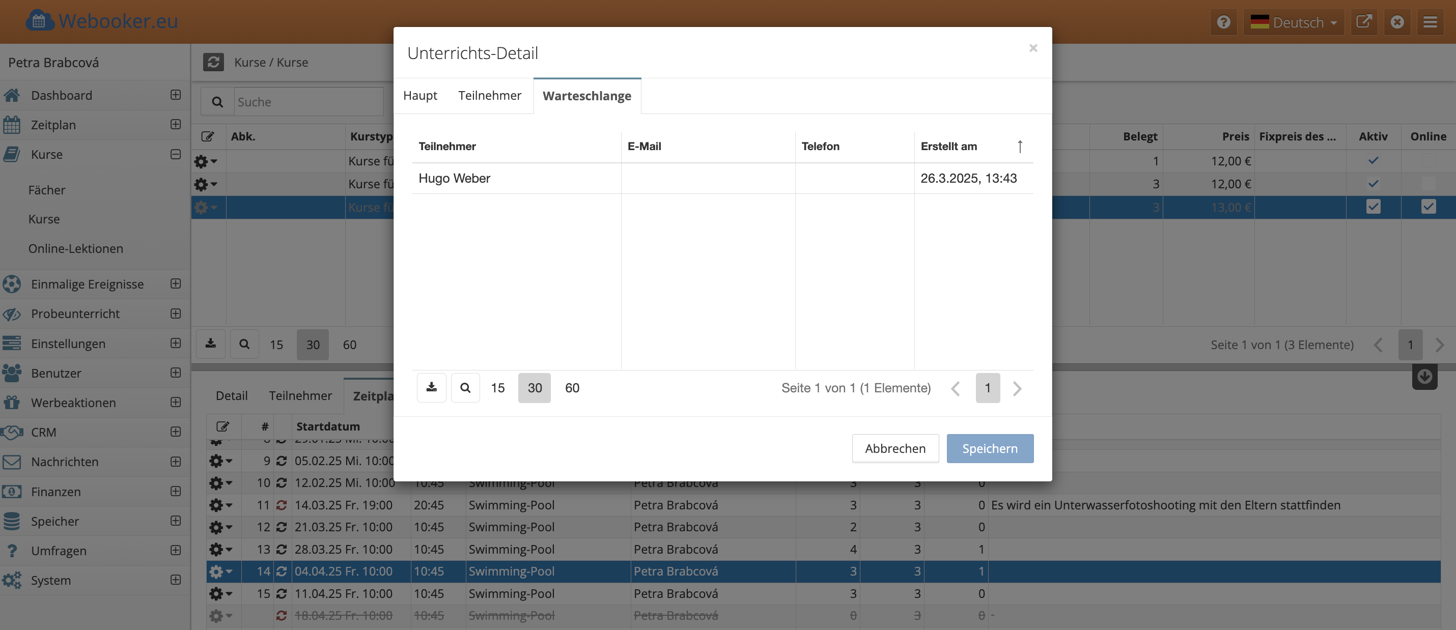1456x630 pixels.
Task: Click the Abbrechen button
Action: click(x=895, y=449)
